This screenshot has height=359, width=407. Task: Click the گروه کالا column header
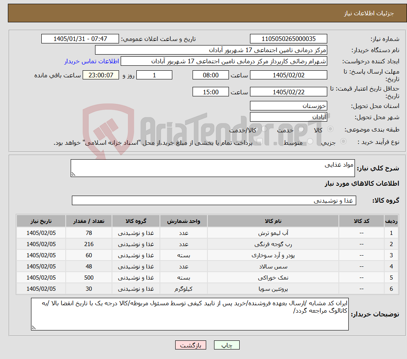coord(136,221)
